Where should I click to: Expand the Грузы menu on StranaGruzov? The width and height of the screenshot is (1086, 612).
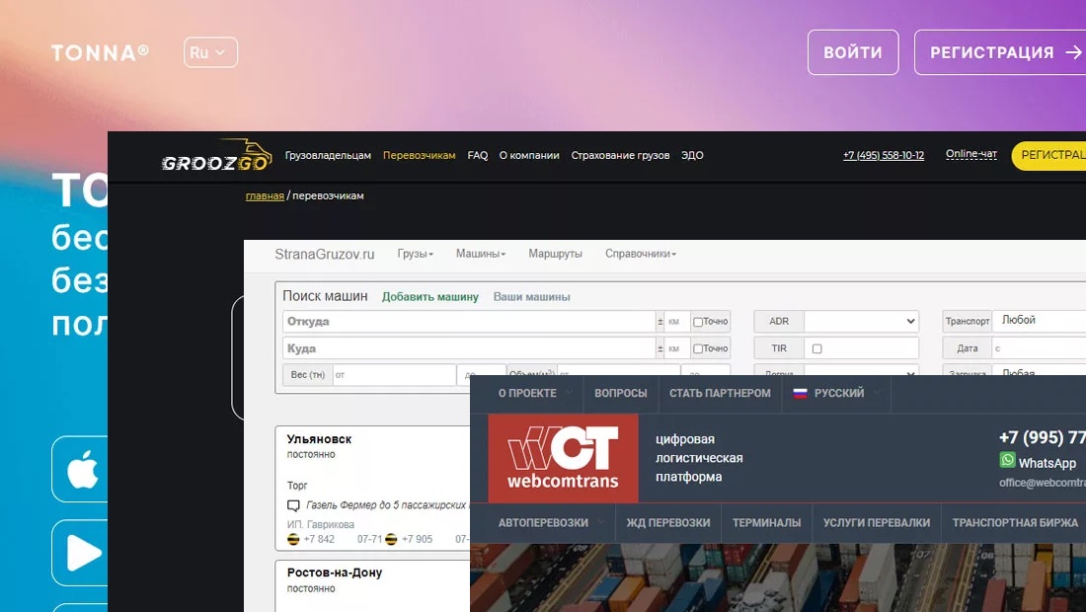pos(415,254)
